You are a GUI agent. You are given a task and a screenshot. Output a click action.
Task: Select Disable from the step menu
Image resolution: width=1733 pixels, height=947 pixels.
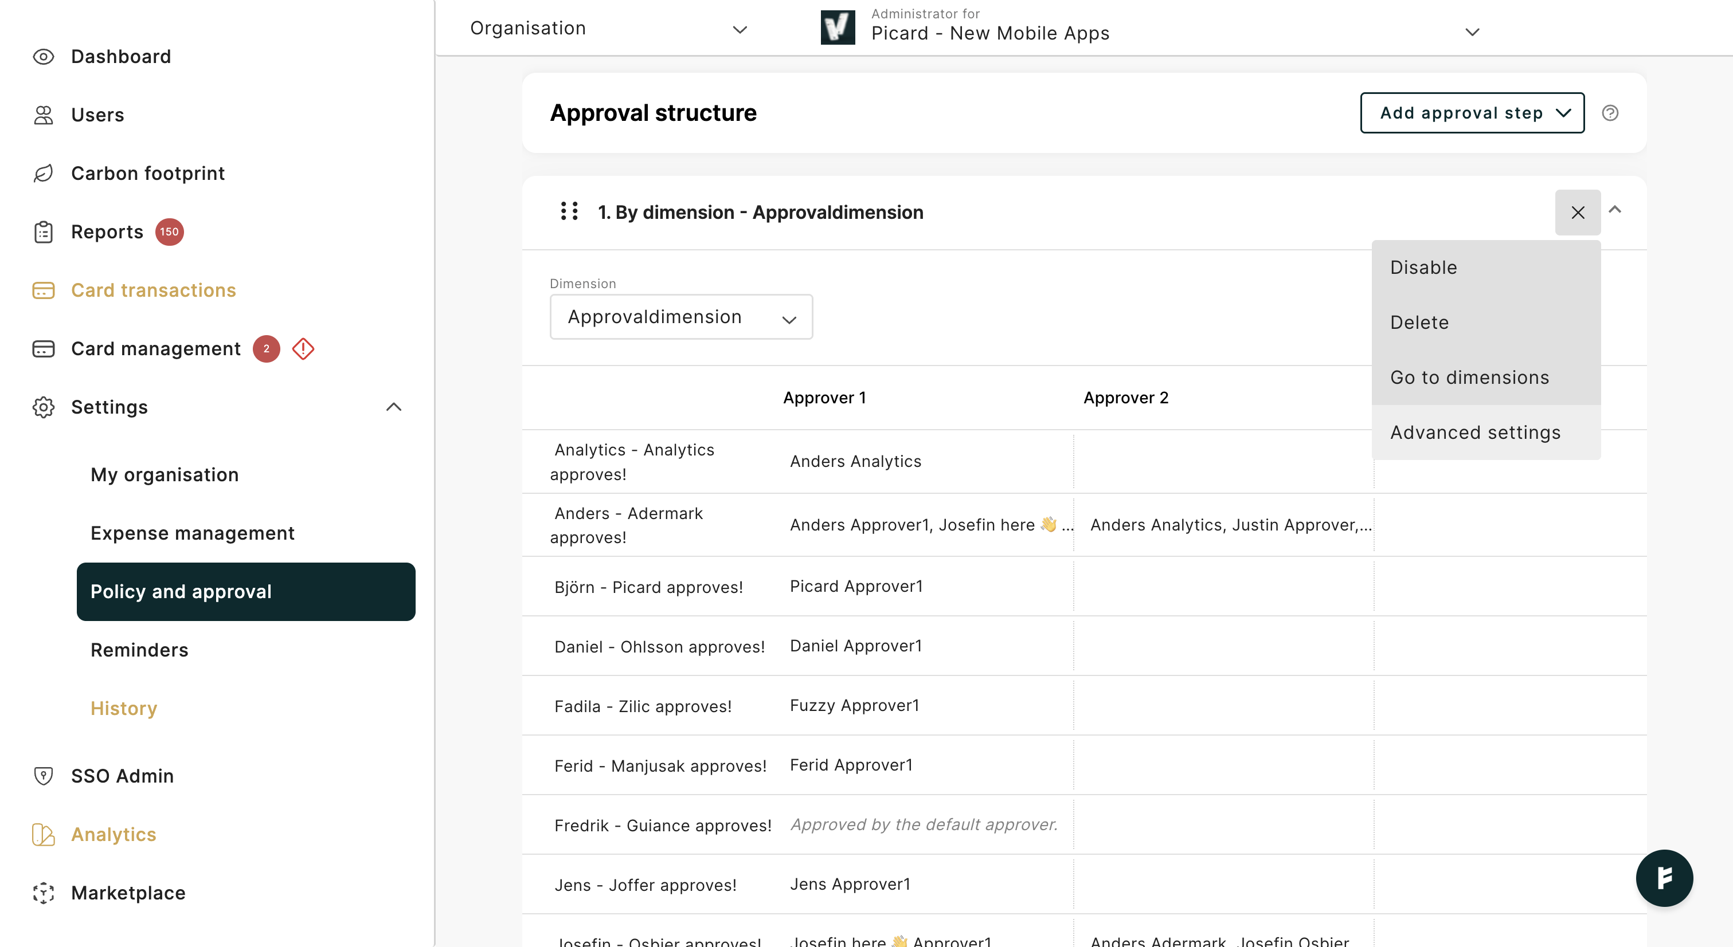1423,268
